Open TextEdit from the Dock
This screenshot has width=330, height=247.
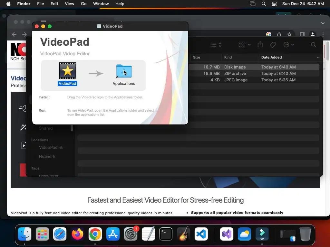(x=148, y=234)
